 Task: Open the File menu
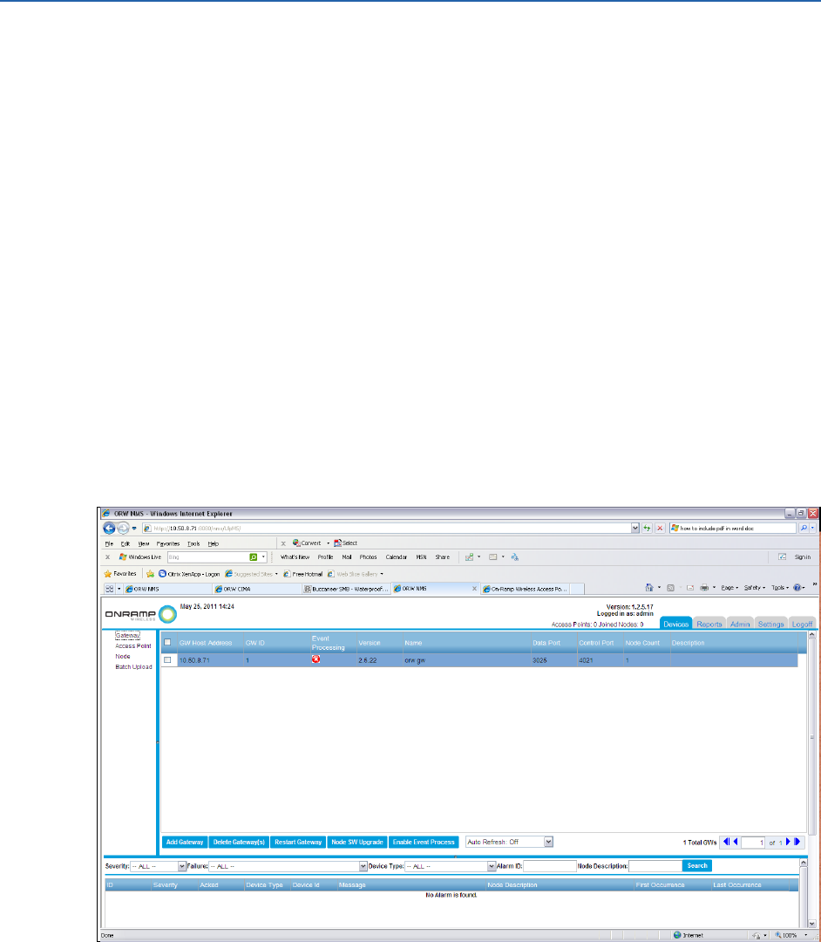click(x=109, y=543)
